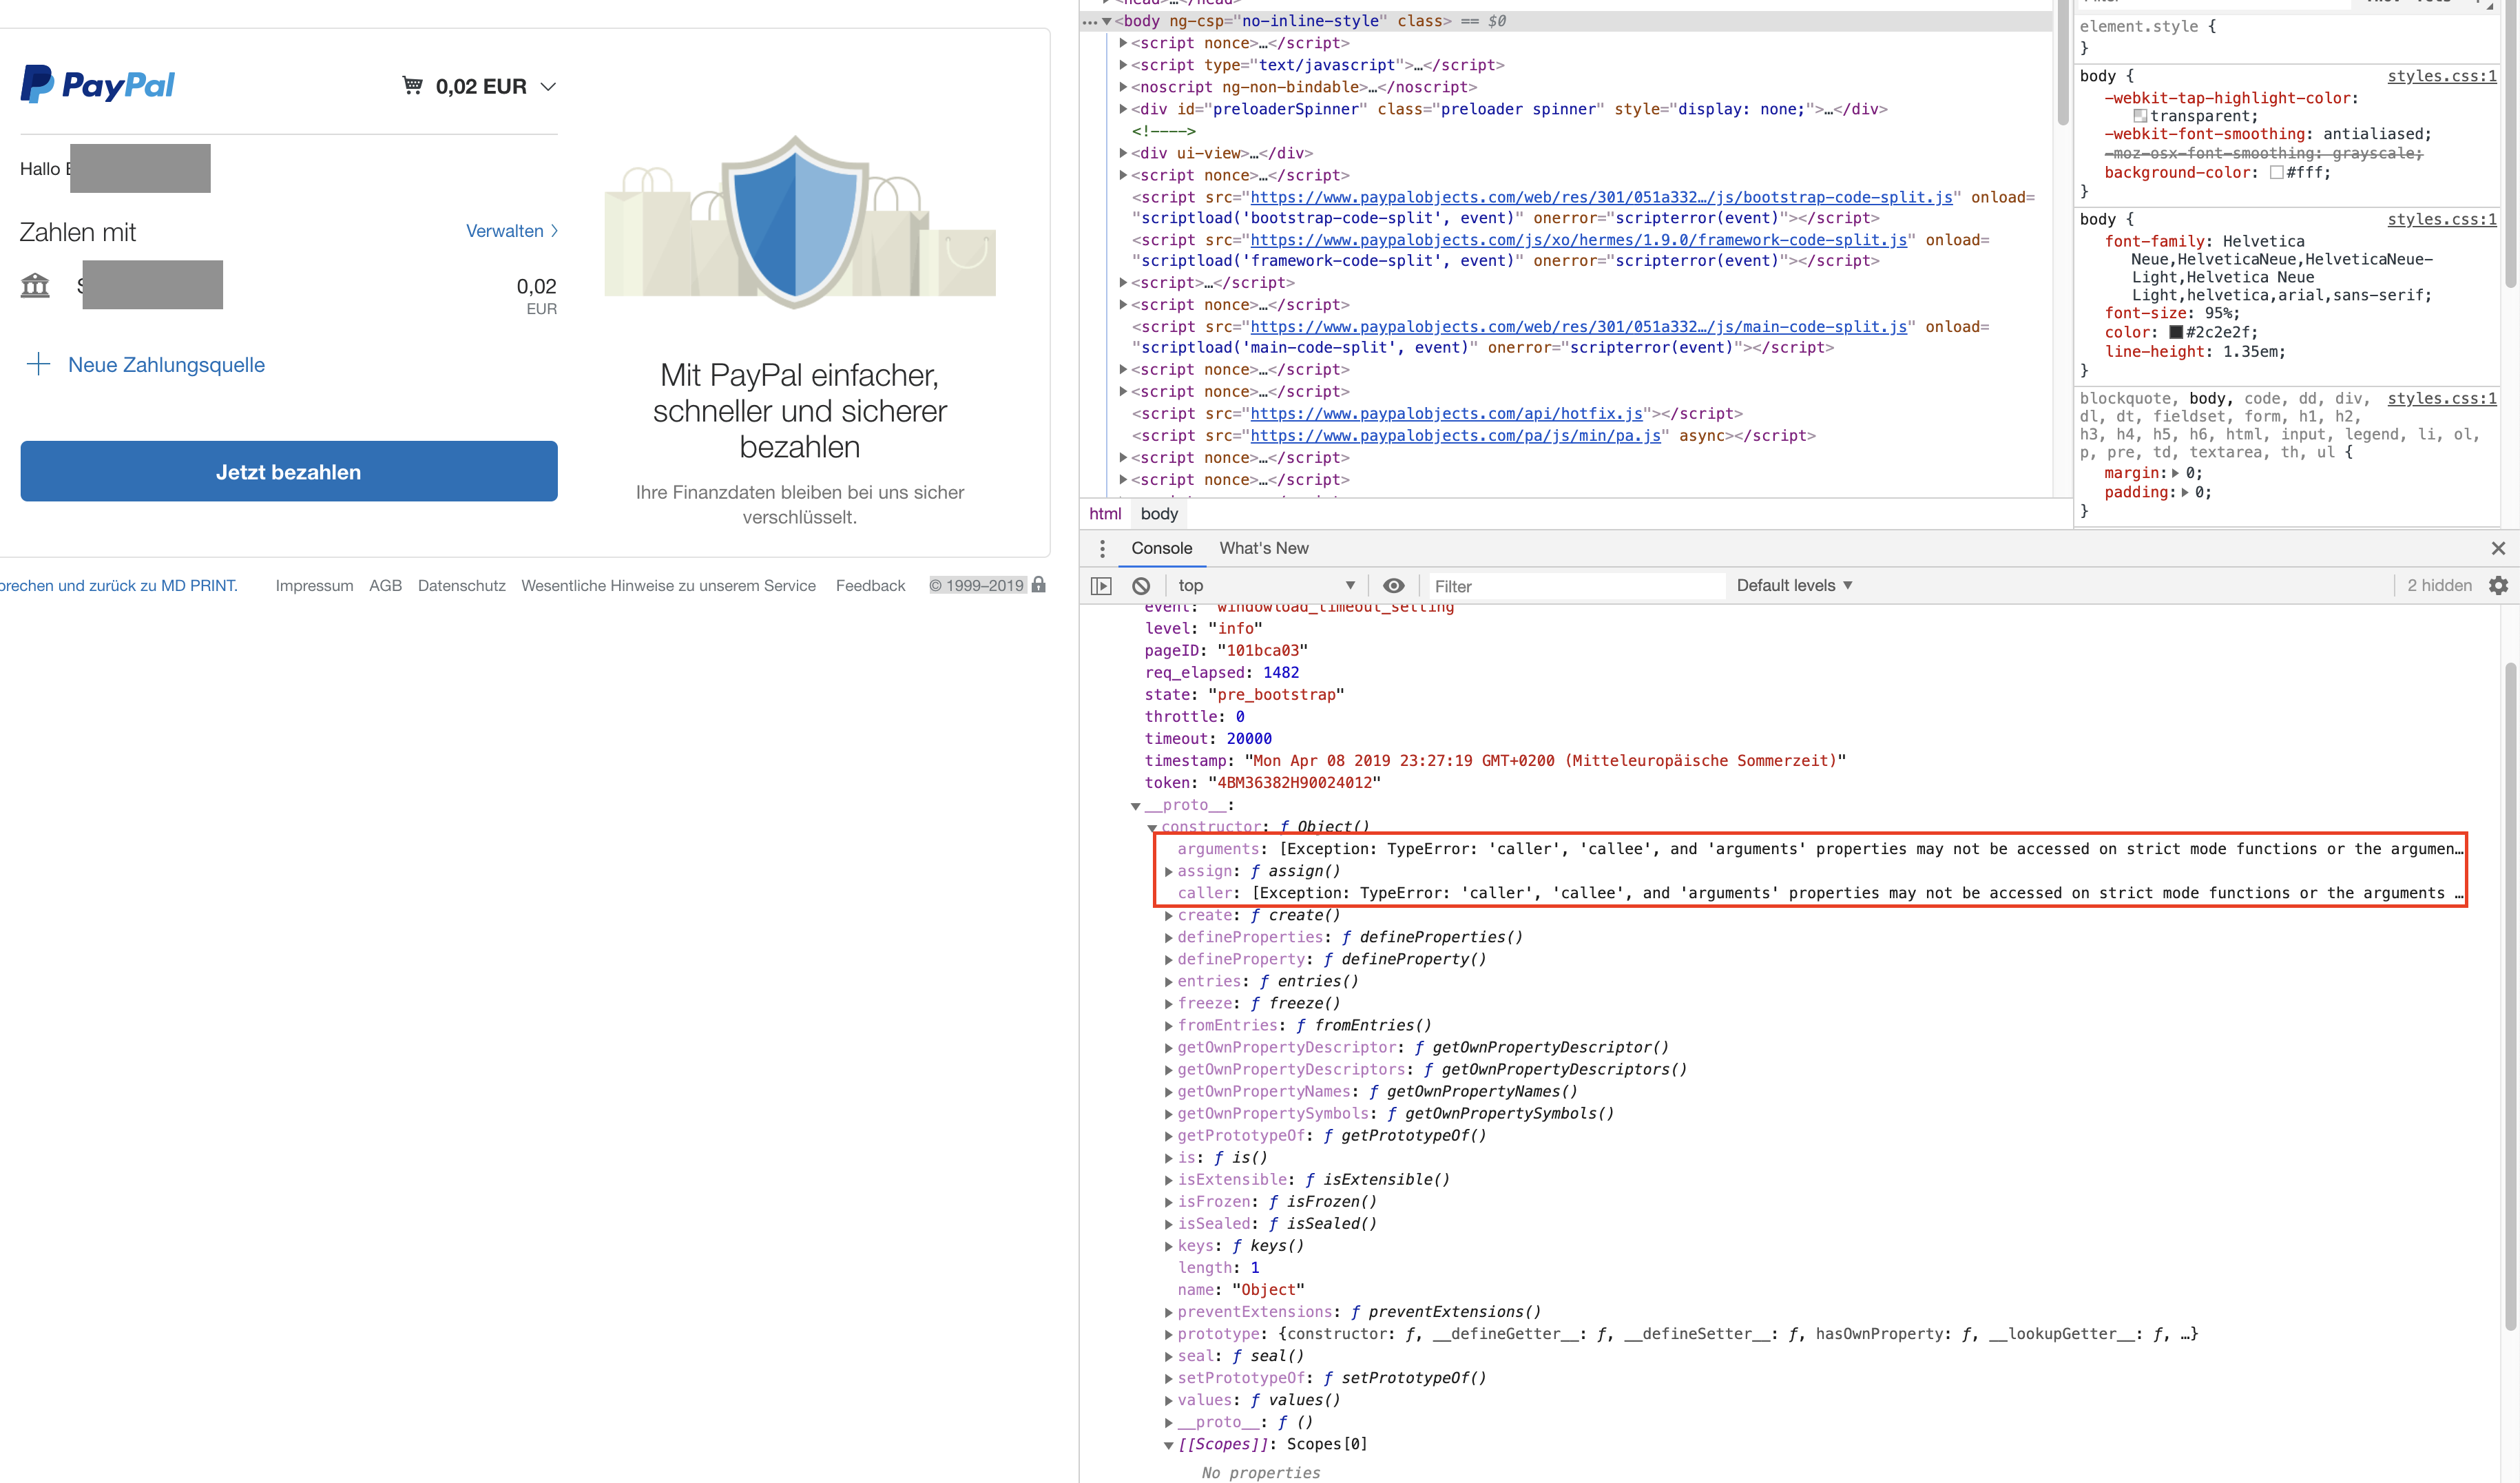Expand the keys function entry
2520x1483 pixels.
[1168, 1246]
